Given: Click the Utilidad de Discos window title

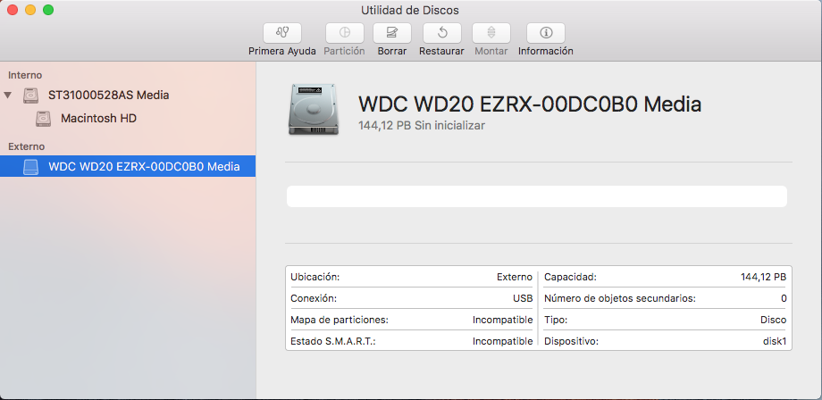Looking at the screenshot, I should coord(410,10).
